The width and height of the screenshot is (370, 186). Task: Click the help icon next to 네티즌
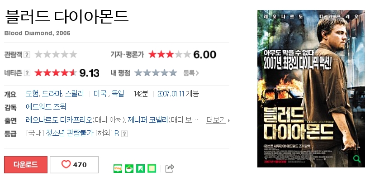27,73
